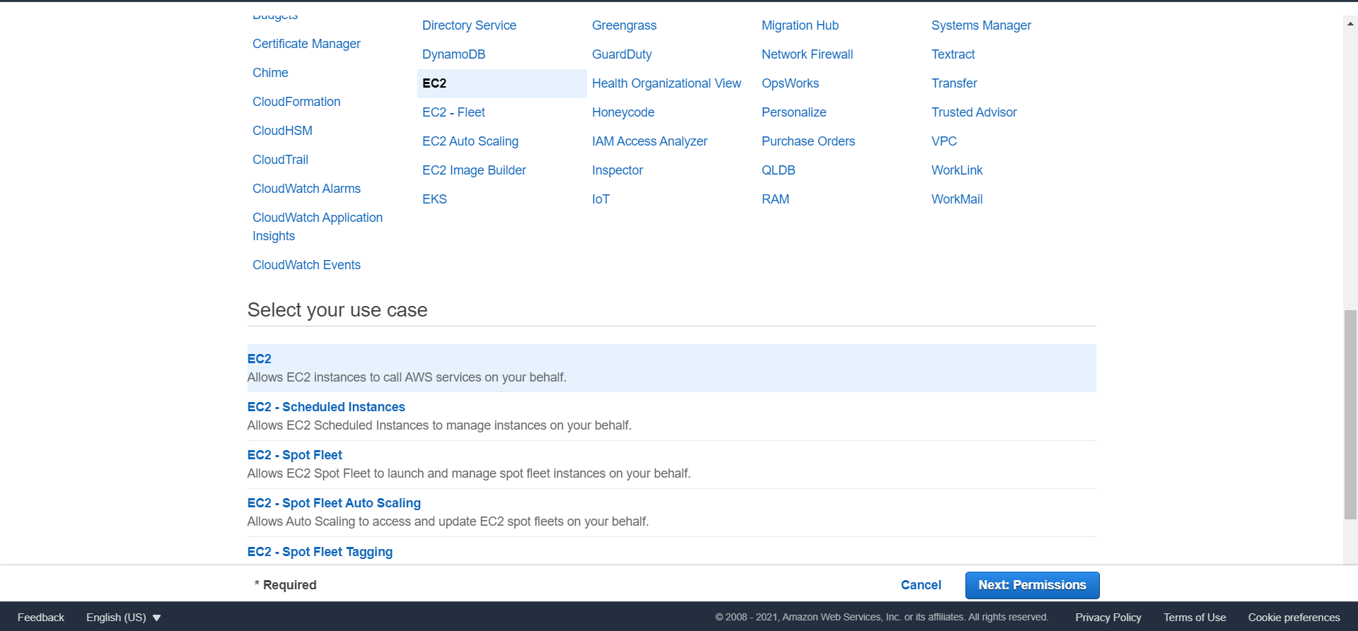Image resolution: width=1358 pixels, height=631 pixels.
Task: Click the English (US) language label
Action: click(x=116, y=618)
